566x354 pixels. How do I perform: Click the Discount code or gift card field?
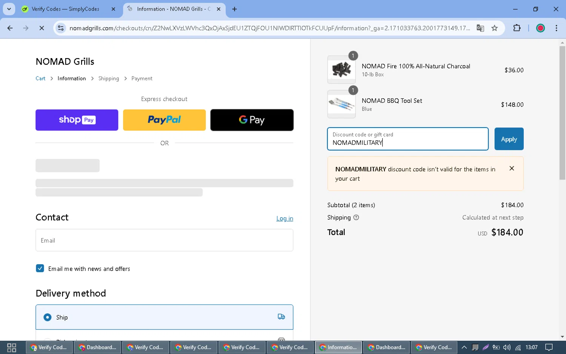(x=408, y=139)
